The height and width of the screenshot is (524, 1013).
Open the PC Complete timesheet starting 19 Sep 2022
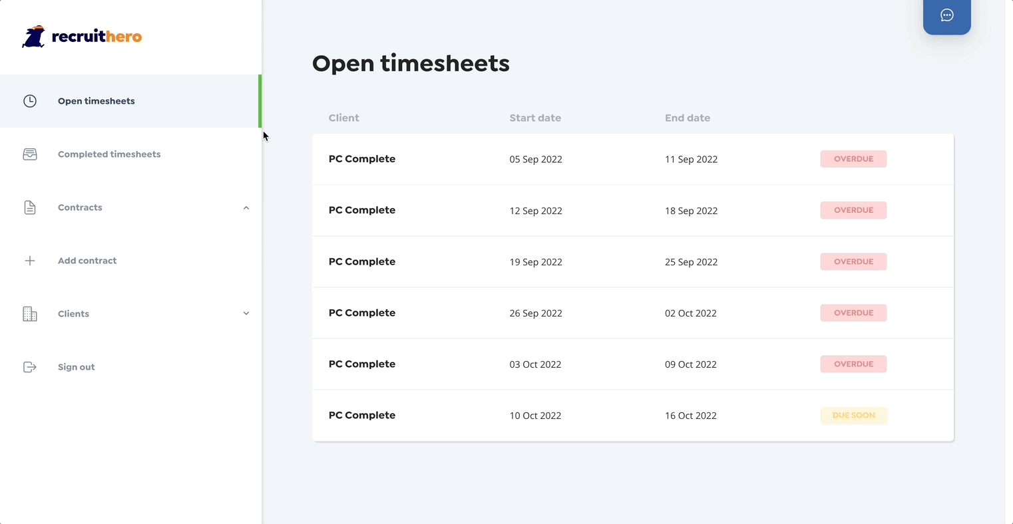633,261
